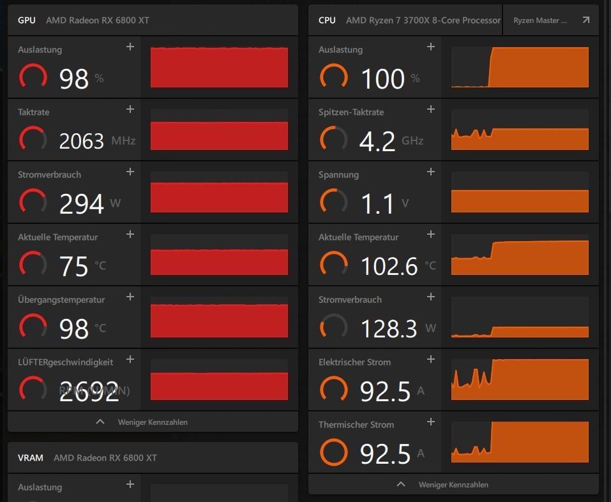Click plus icon on CPU Spitzen-Taktrate row

point(431,109)
